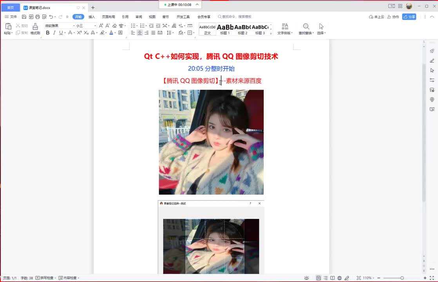Switch to web layout view in status bar

tap(339, 278)
